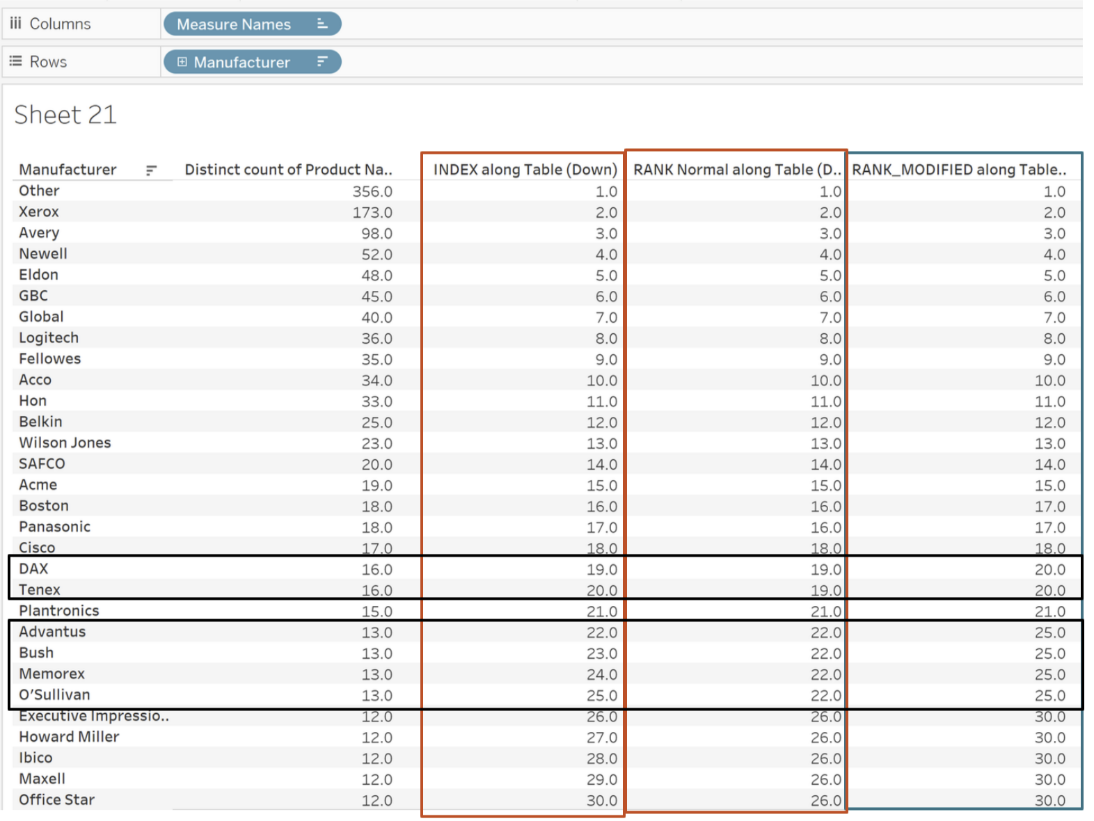
Task: Click the INDEX value 23.0 in Bush row
Action: pyautogui.click(x=602, y=653)
